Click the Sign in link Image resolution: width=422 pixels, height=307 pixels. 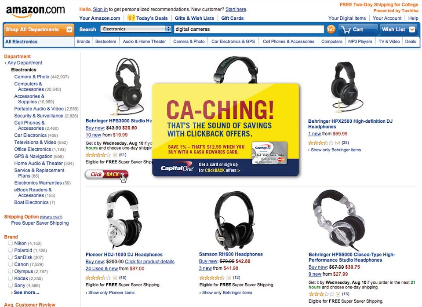[x=100, y=9]
